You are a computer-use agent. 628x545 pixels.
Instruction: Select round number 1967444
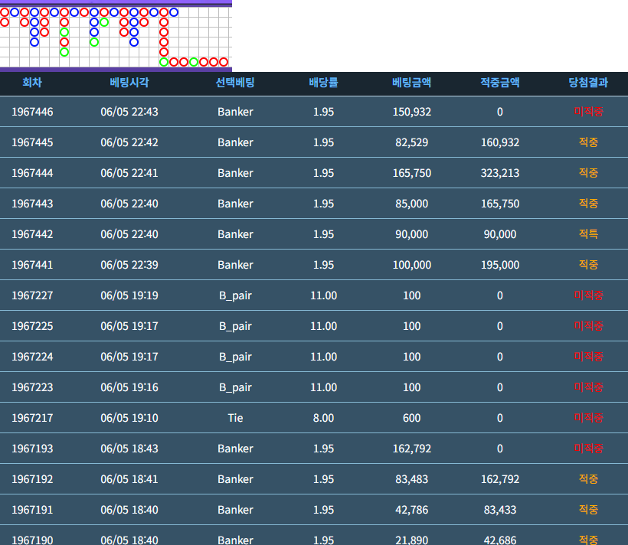pos(32,173)
